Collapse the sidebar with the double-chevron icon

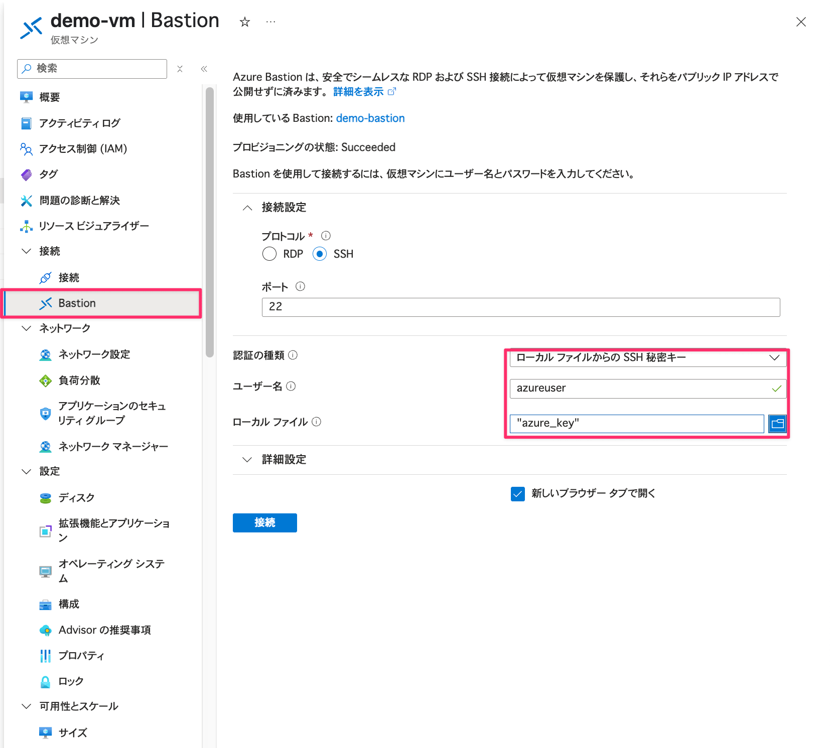click(204, 69)
